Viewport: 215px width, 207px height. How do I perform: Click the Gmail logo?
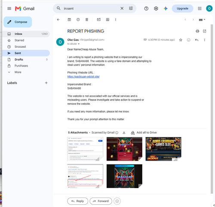click(x=25, y=9)
